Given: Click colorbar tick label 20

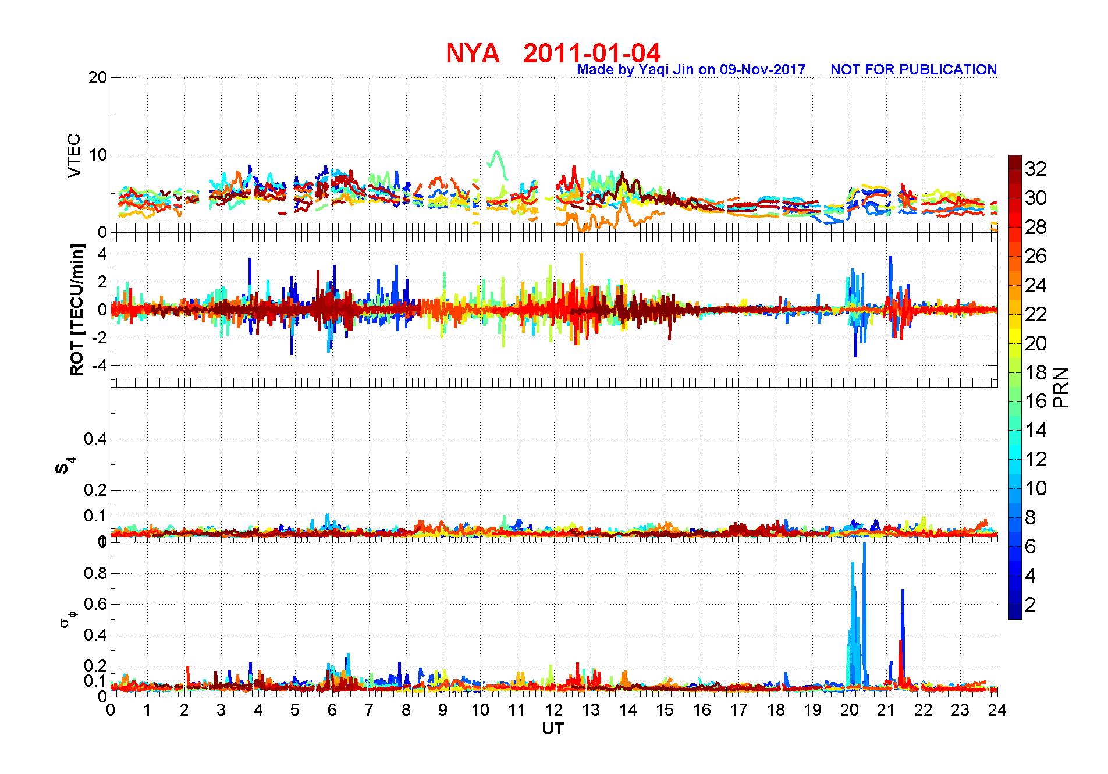Looking at the screenshot, I should 1036,343.
